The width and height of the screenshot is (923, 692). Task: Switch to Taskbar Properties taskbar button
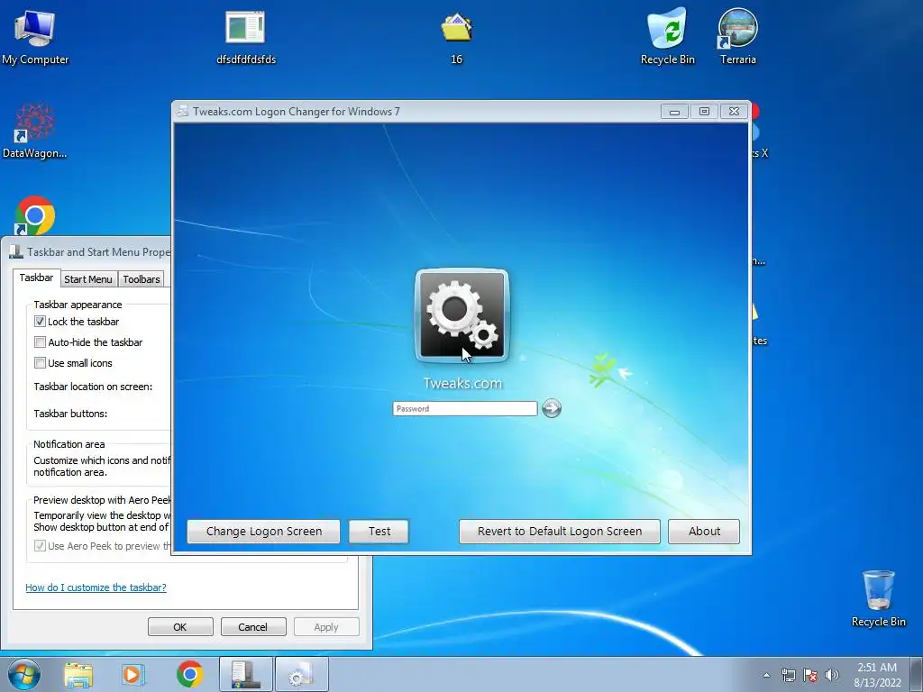(x=245, y=674)
